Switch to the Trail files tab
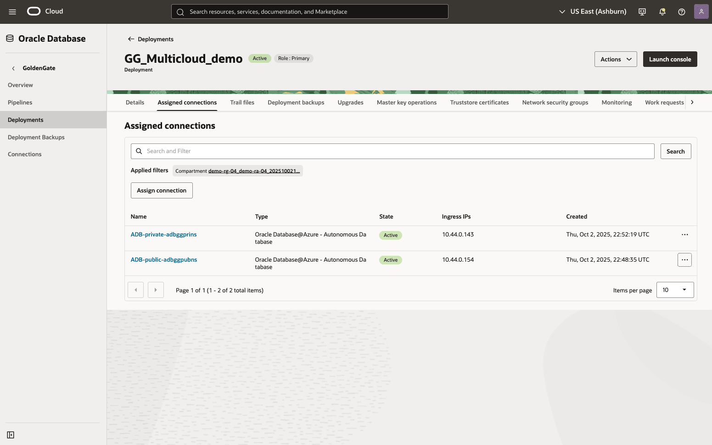Screen dimensions: 712x445 [242, 102]
